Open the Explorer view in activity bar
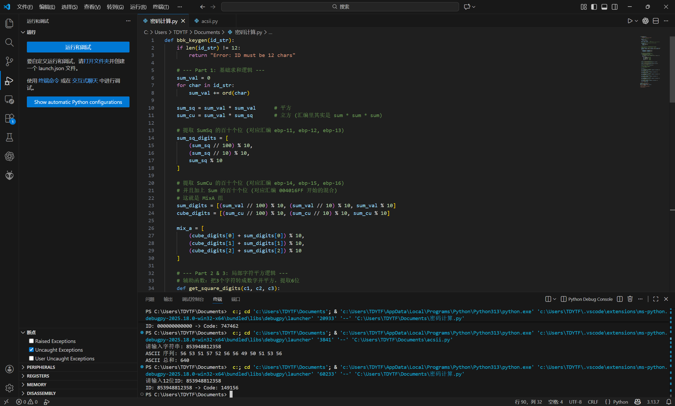 (9, 23)
